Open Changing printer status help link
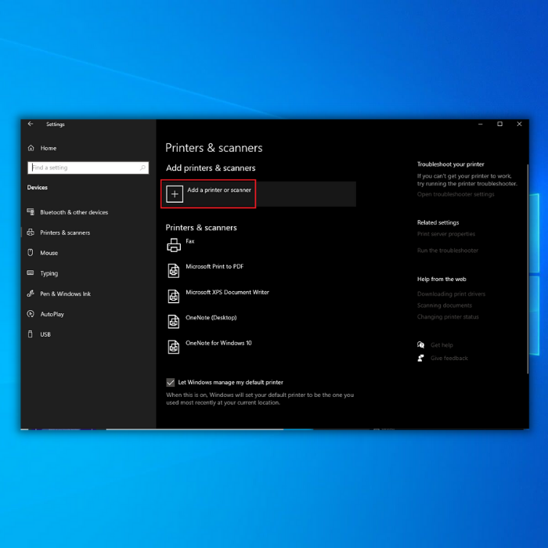This screenshot has width=548, height=548. click(448, 317)
